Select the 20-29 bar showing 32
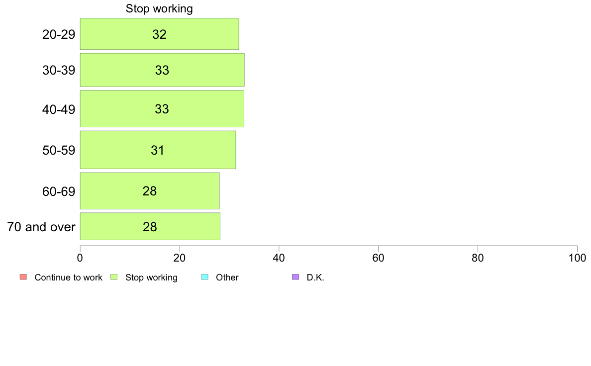The width and height of the screenshot is (591, 366). [x=159, y=34]
